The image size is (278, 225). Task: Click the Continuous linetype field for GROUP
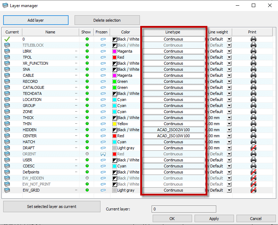coord(173,106)
